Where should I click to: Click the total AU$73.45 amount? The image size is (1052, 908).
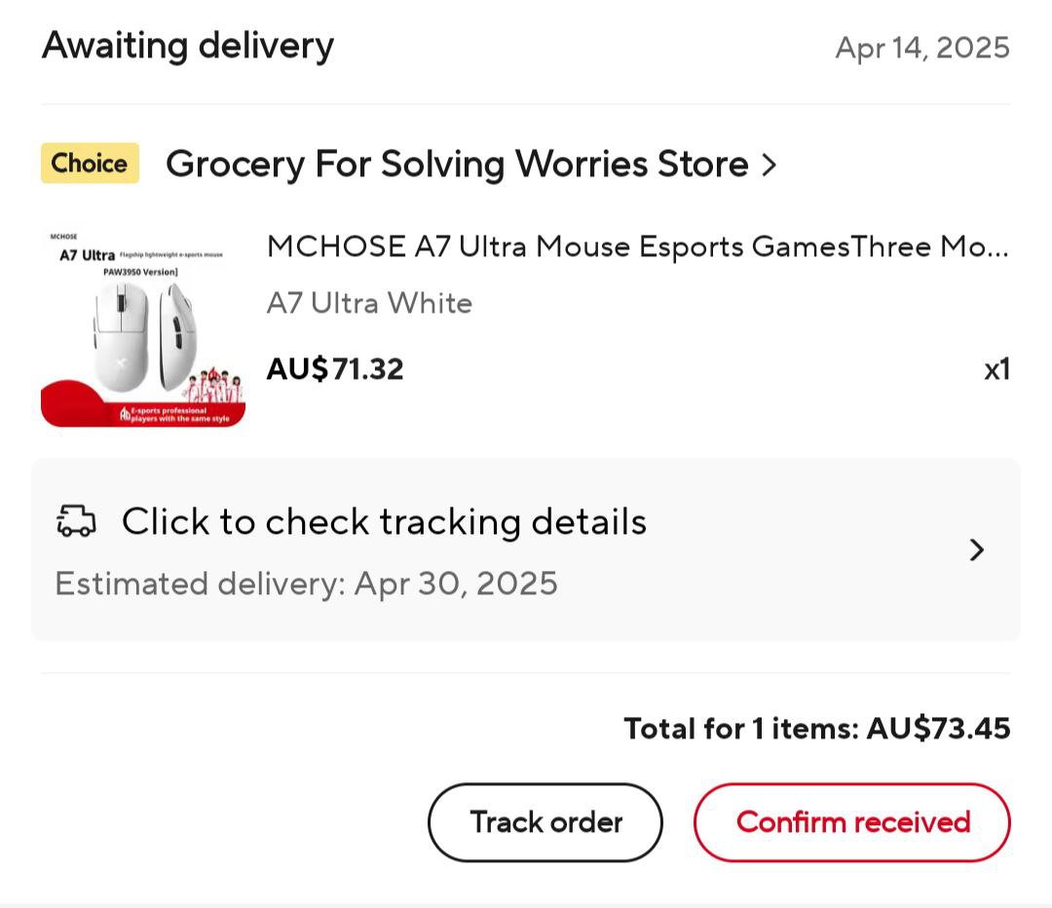pyautogui.click(x=938, y=729)
